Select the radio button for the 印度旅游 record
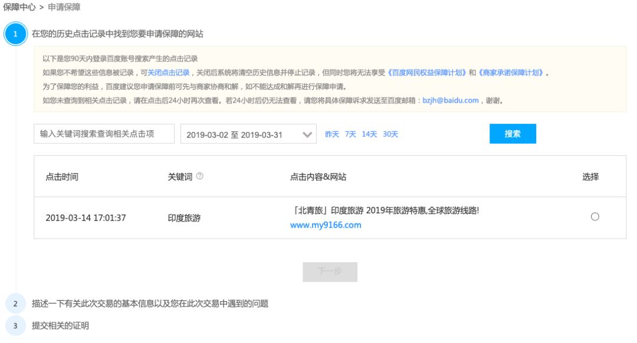The width and height of the screenshot is (637, 343). (595, 217)
